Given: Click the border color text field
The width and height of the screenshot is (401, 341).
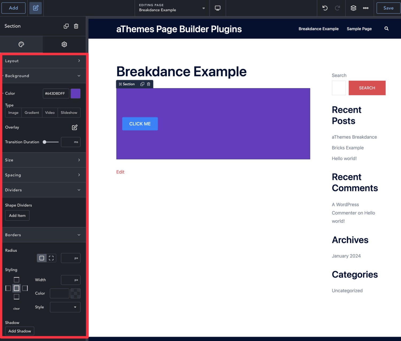Looking at the screenshot, I should pyautogui.click(x=60, y=293).
